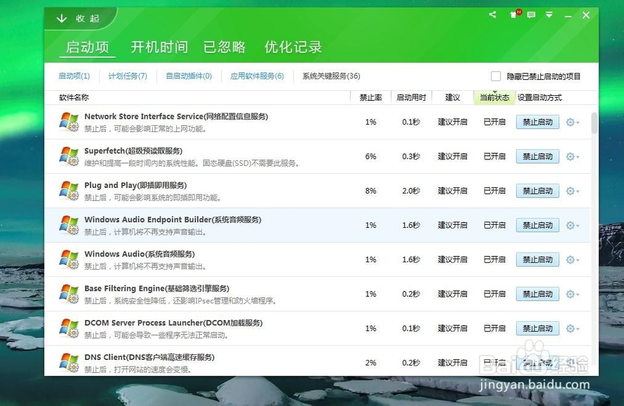This screenshot has width=624, height=406.
Task: Switch to 启动项 main tab
Action: (x=87, y=47)
